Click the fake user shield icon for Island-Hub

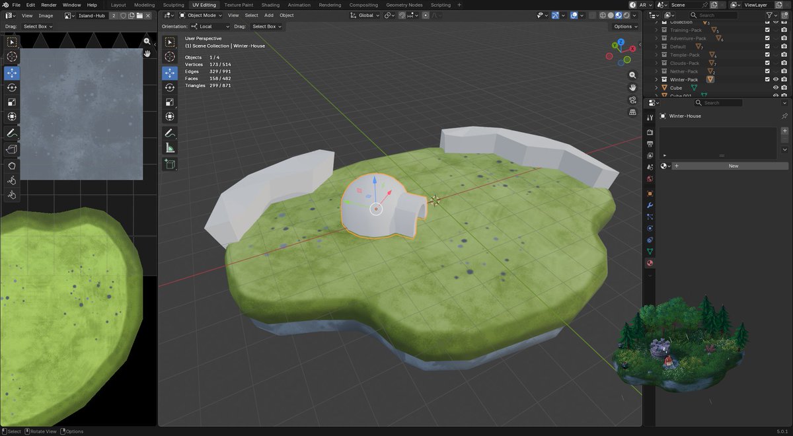pyautogui.click(x=122, y=15)
